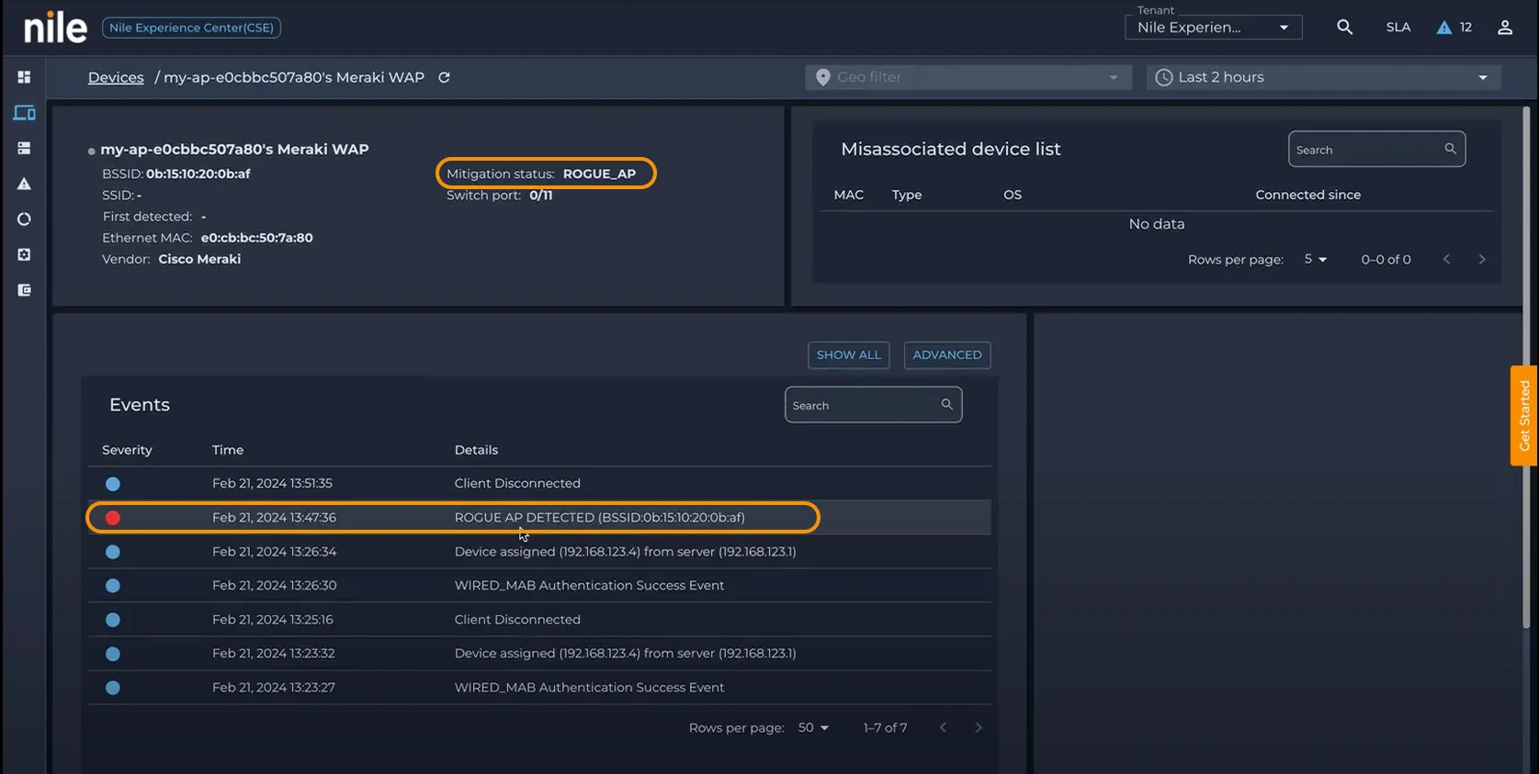Open the Last 2 hours time range dropdown
The image size is (1539, 774).
(1323, 77)
